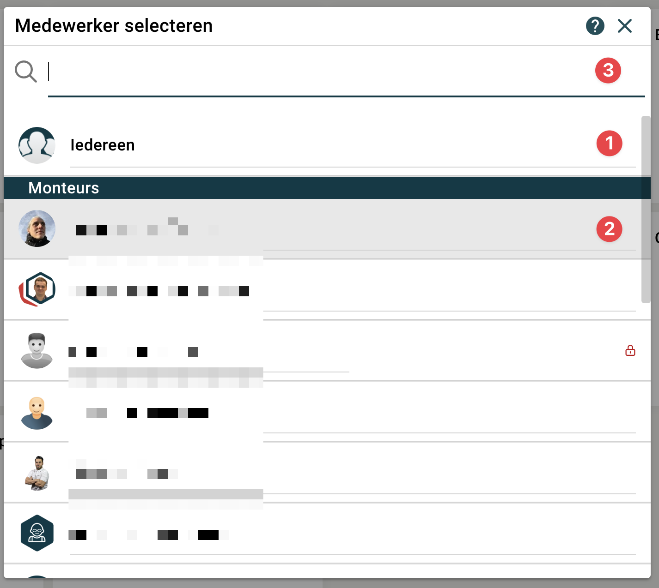Pick the bald cartoon avatar in blue shirt
Viewport: 659px width, 588px height.
point(37,413)
